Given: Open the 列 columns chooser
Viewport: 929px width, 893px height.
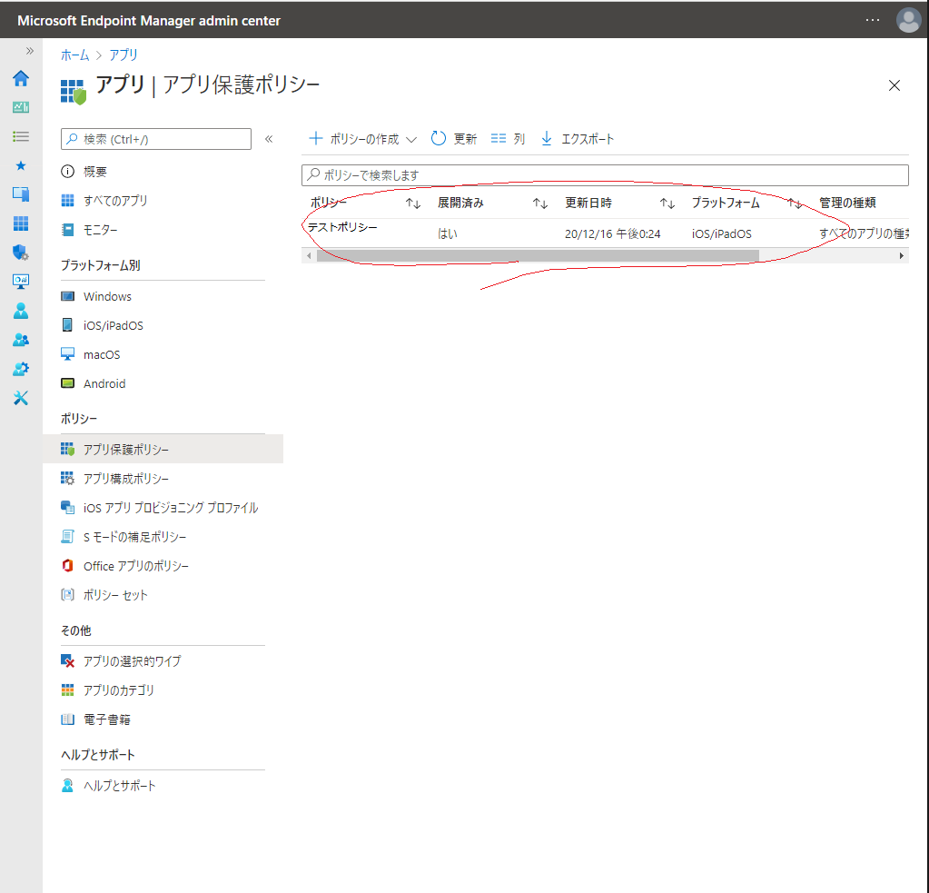Looking at the screenshot, I should [508, 139].
